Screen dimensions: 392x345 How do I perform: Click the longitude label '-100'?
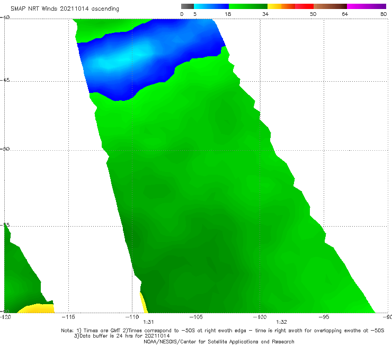[260, 317]
